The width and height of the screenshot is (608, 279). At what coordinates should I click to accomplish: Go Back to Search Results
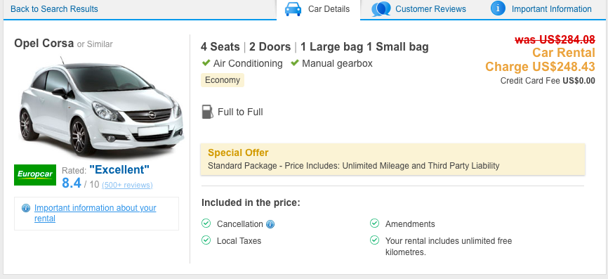54,9
